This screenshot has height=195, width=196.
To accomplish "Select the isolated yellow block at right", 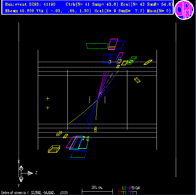I will [x=137, y=80].
